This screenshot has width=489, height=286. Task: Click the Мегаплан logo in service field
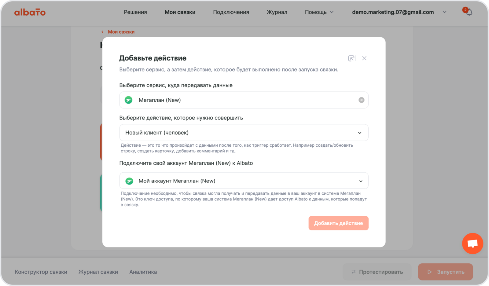coord(129,100)
